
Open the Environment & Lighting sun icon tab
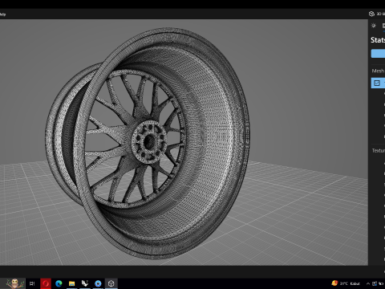tap(374, 26)
